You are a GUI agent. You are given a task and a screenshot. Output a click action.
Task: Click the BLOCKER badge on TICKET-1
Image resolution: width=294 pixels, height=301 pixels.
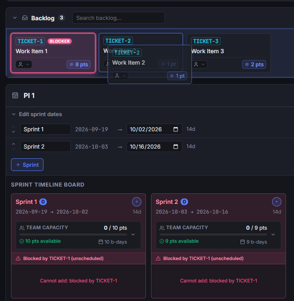59,41
